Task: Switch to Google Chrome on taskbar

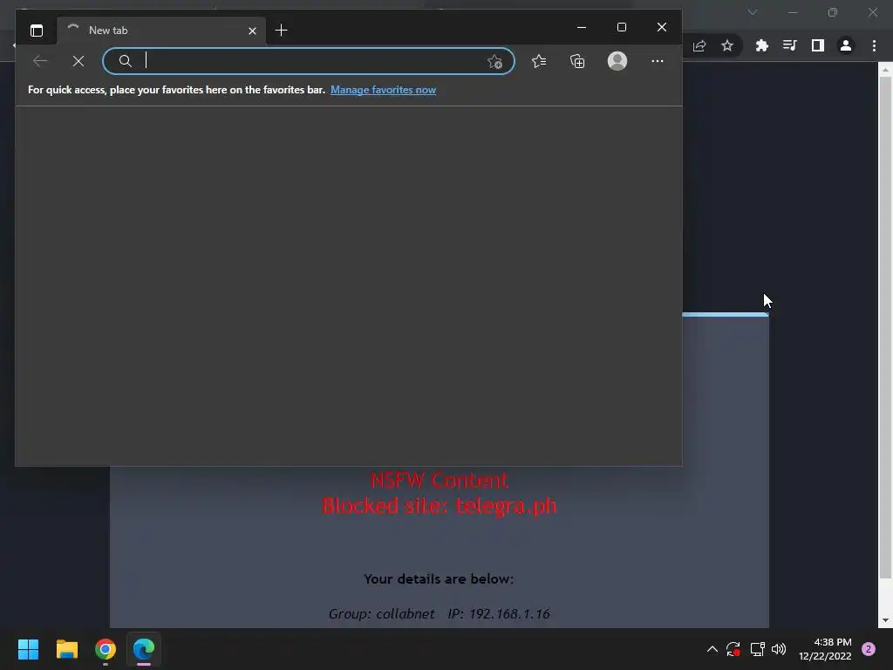Action: click(106, 649)
